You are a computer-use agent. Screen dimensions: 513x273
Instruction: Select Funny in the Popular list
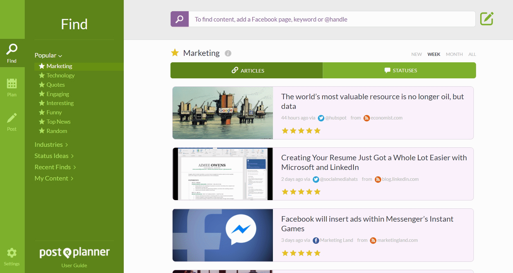tap(50, 112)
